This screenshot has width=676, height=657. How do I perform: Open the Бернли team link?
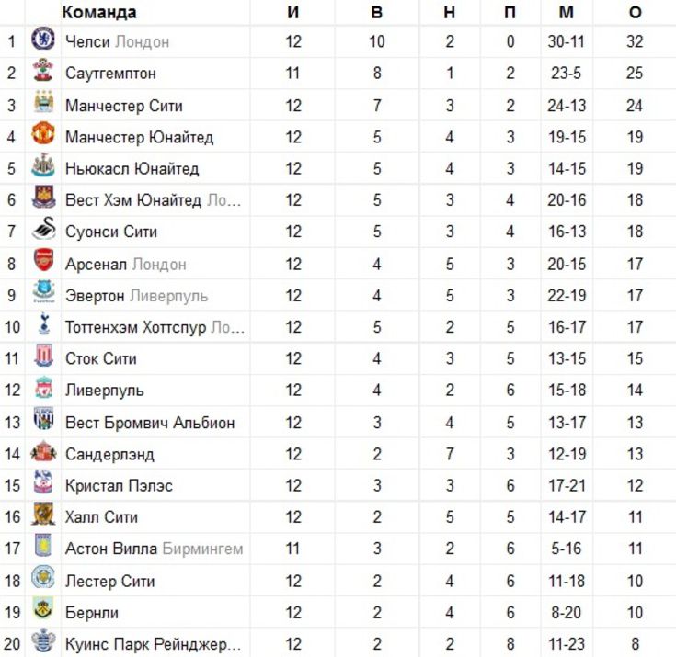tap(92, 613)
